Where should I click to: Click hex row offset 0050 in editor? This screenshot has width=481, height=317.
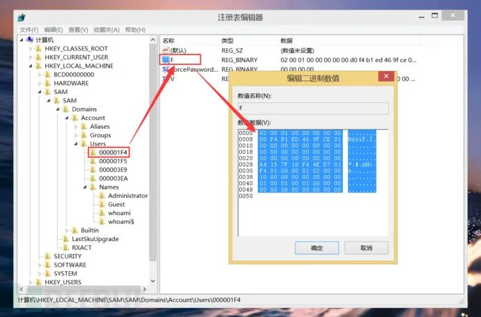[245, 196]
